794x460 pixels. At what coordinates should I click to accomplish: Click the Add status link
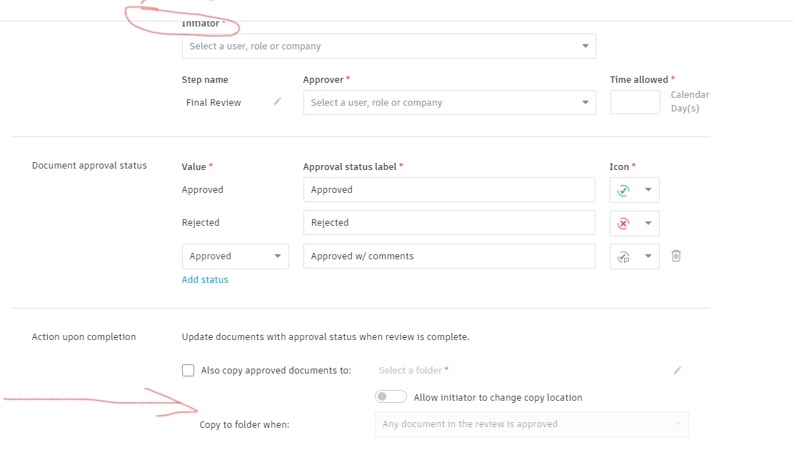click(x=205, y=279)
